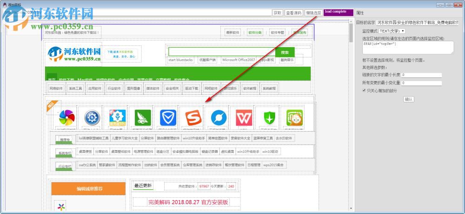
Task: Click the wps2015集合 link
Action: pos(274,165)
